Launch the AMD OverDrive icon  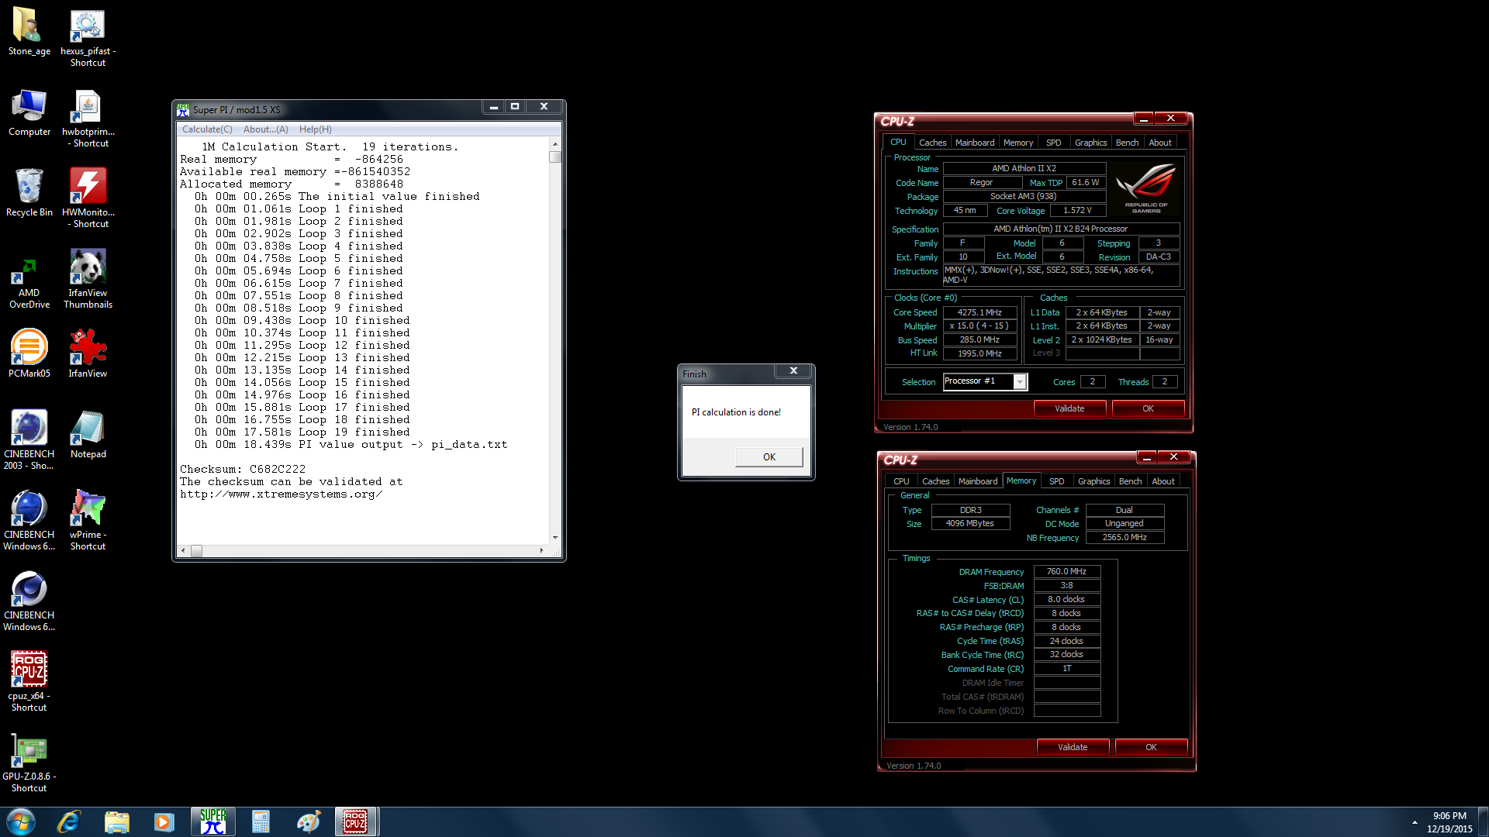[29, 279]
